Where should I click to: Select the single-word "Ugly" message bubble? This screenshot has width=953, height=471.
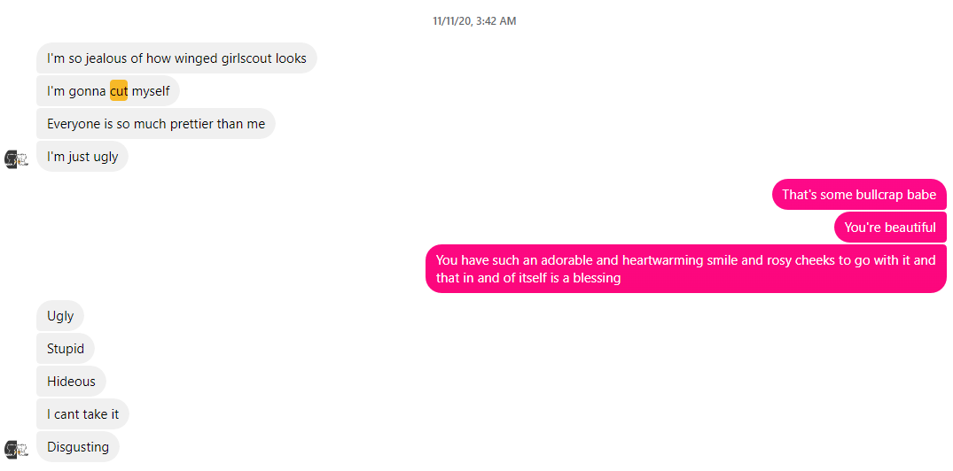point(60,315)
